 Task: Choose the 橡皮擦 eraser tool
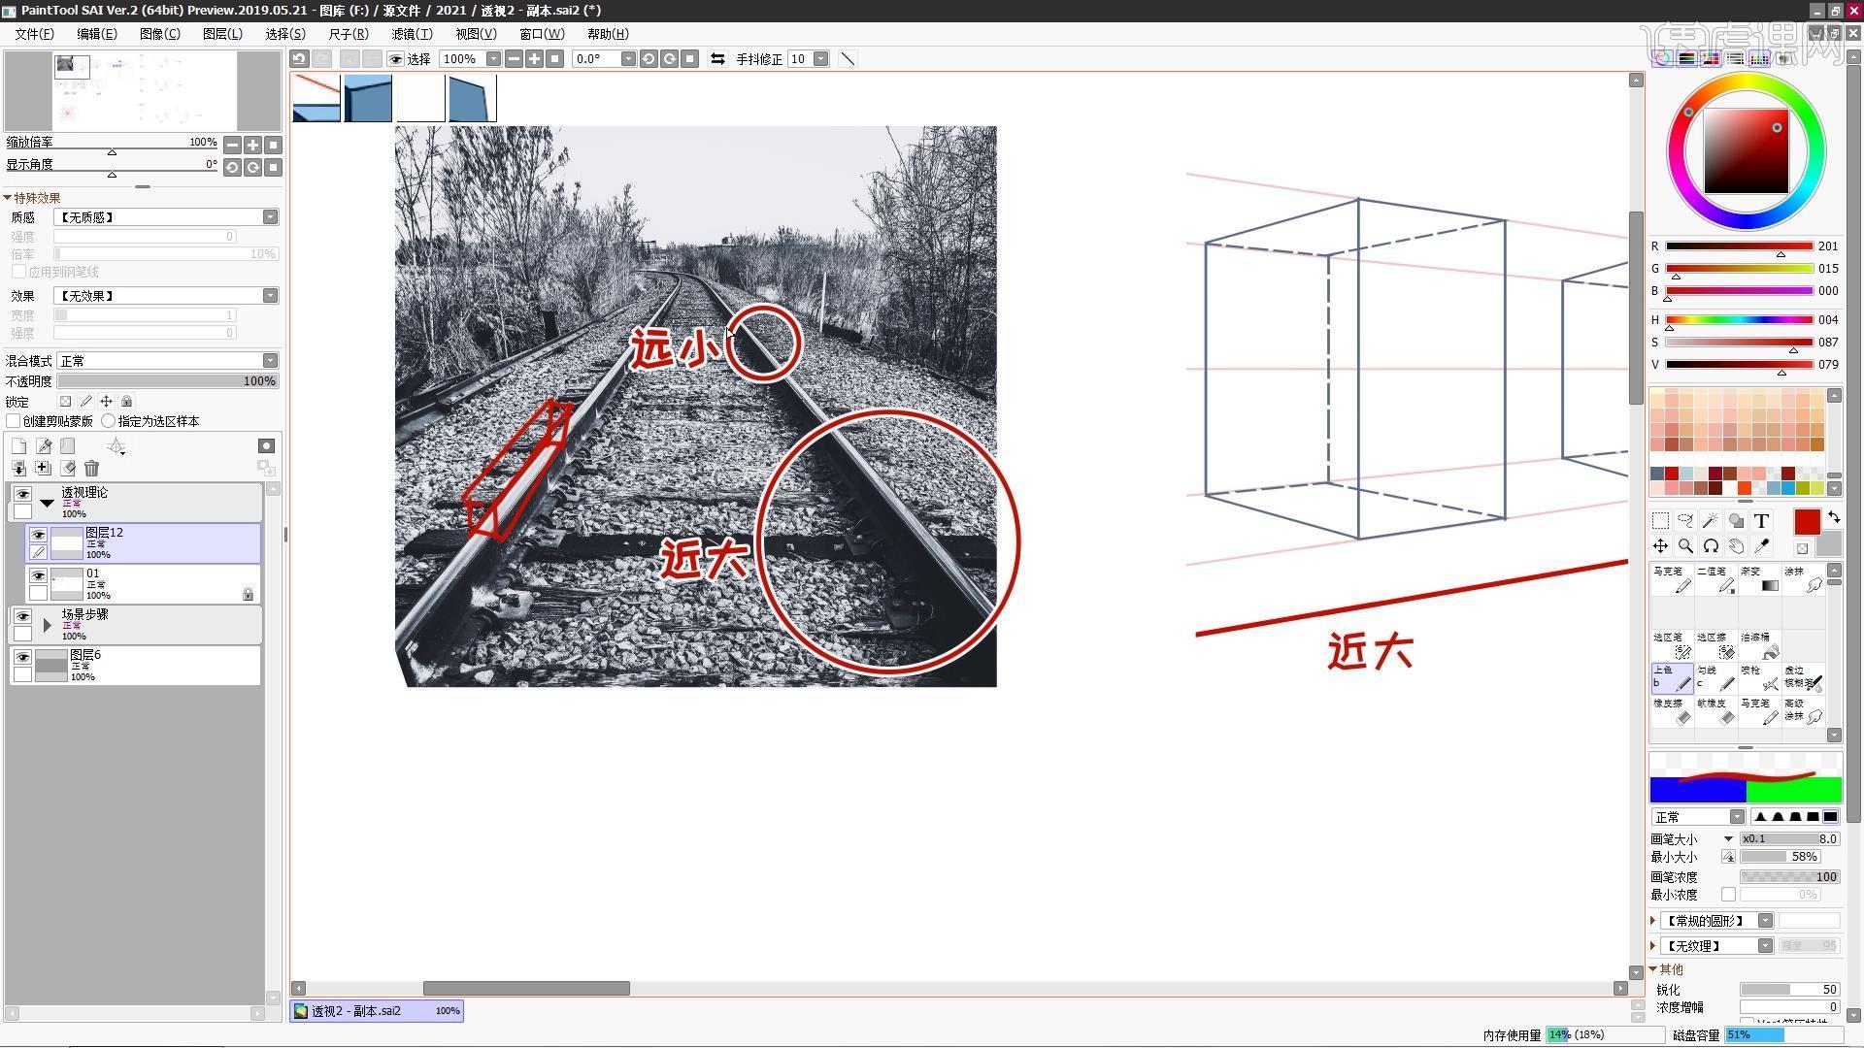[x=1672, y=710]
